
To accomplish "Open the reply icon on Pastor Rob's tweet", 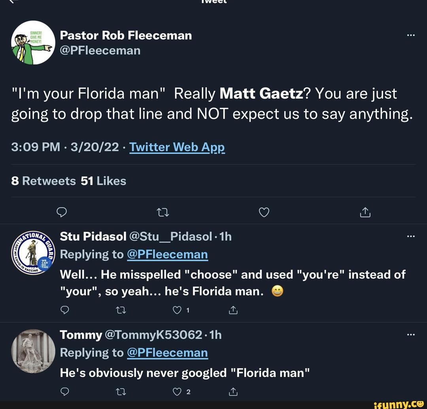I will tap(62, 212).
